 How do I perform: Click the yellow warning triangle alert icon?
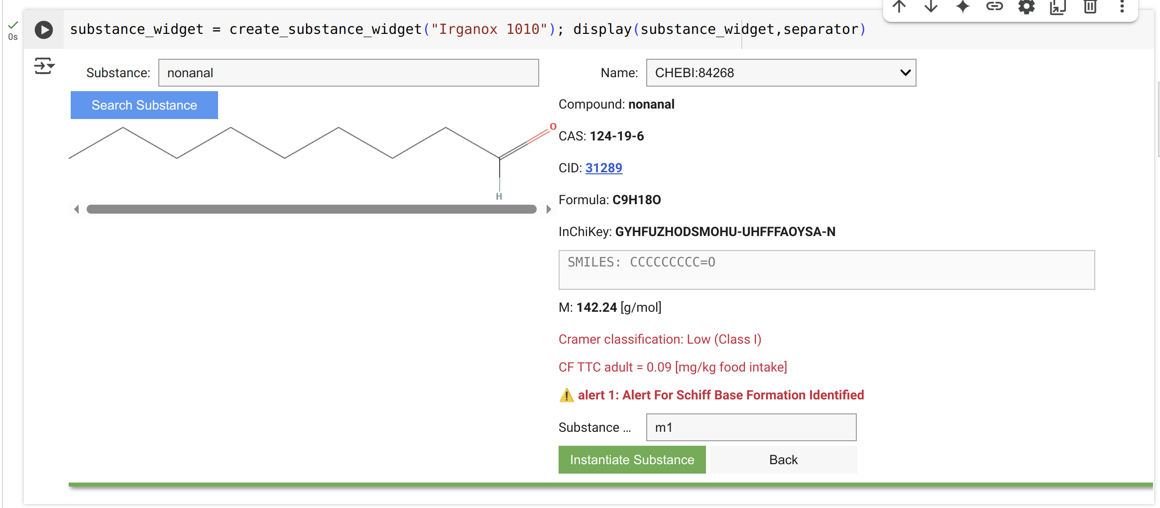[567, 395]
